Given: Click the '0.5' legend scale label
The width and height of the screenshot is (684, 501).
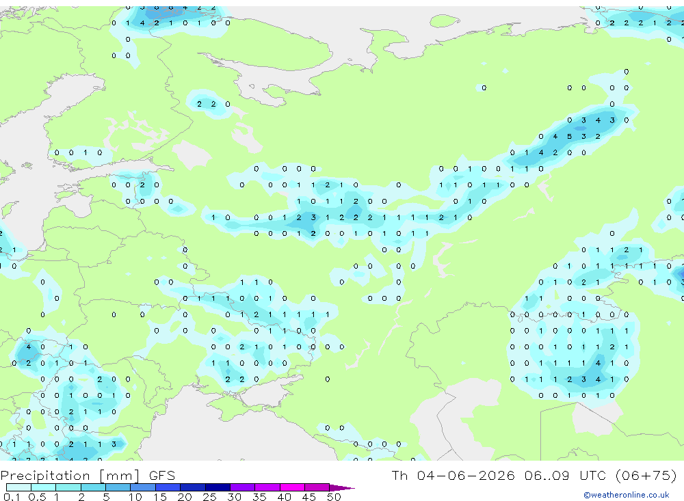Looking at the screenshot, I should pyautogui.click(x=37, y=497).
